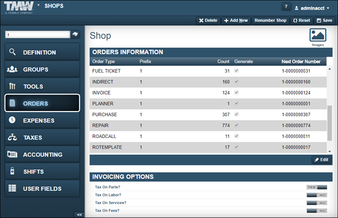This screenshot has height=218, width=338.
Task: Click the Save button
Action: (324, 20)
